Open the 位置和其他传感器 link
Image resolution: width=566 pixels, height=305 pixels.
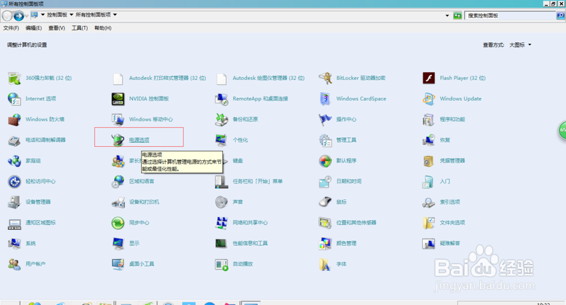click(x=356, y=223)
